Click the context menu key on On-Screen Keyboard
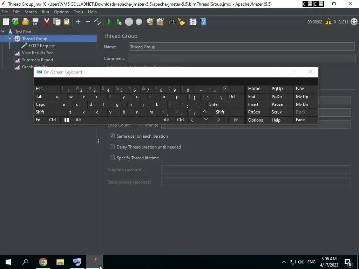Image resolution: width=359 pixels, height=269 pixels. click(236, 120)
